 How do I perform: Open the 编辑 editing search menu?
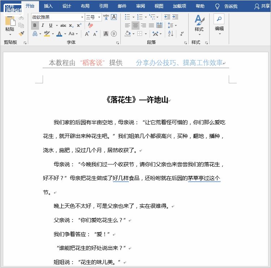point(219,24)
